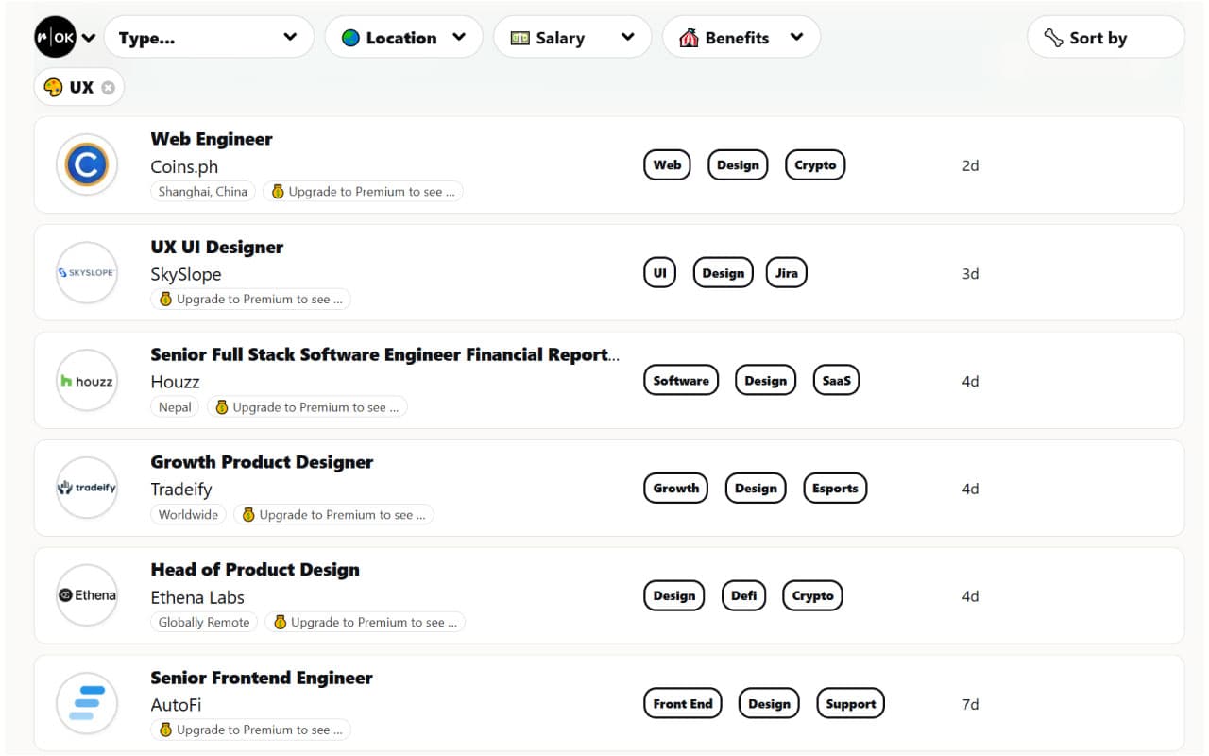The width and height of the screenshot is (1209, 756).
Task: Click Upgrade to Premium under Ethena Labs
Action: click(365, 623)
